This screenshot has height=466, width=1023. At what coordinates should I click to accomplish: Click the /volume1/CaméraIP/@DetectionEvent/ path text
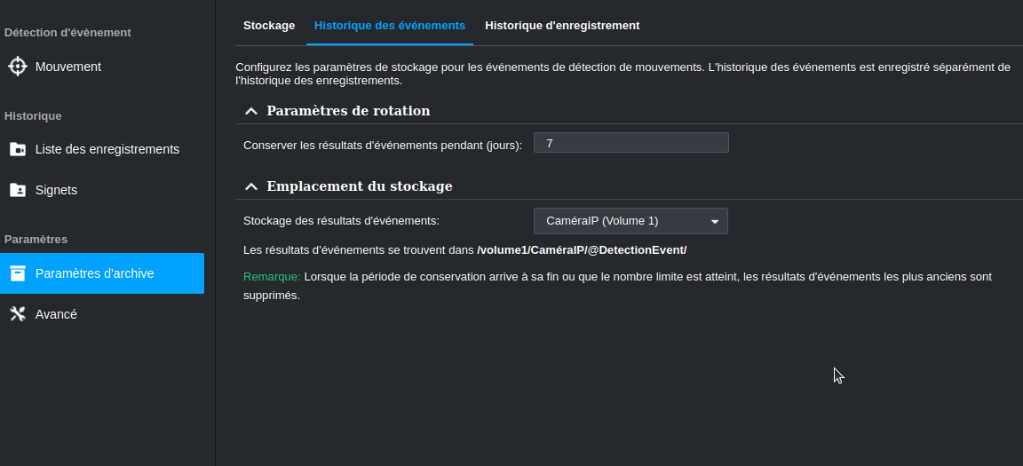(x=582, y=249)
